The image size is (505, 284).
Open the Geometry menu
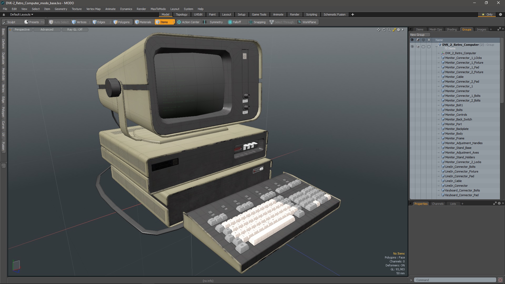(x=61, y=9)
